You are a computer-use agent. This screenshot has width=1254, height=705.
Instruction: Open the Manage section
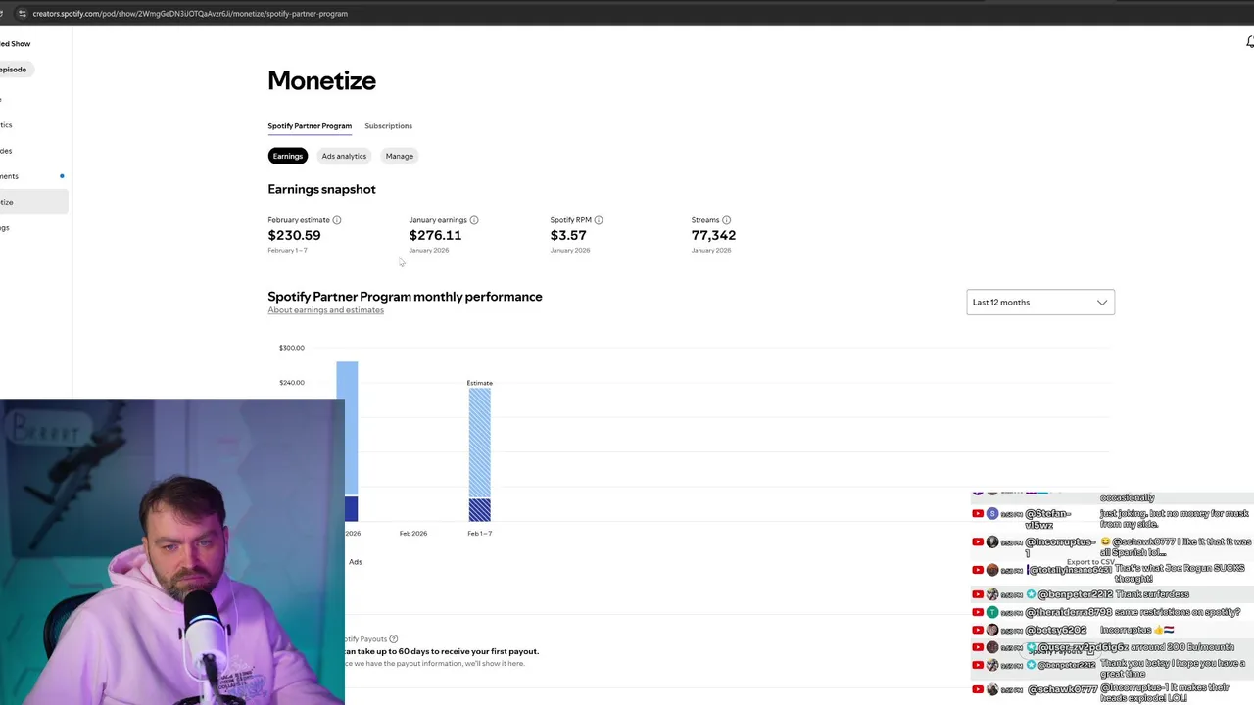coord(399,156)
